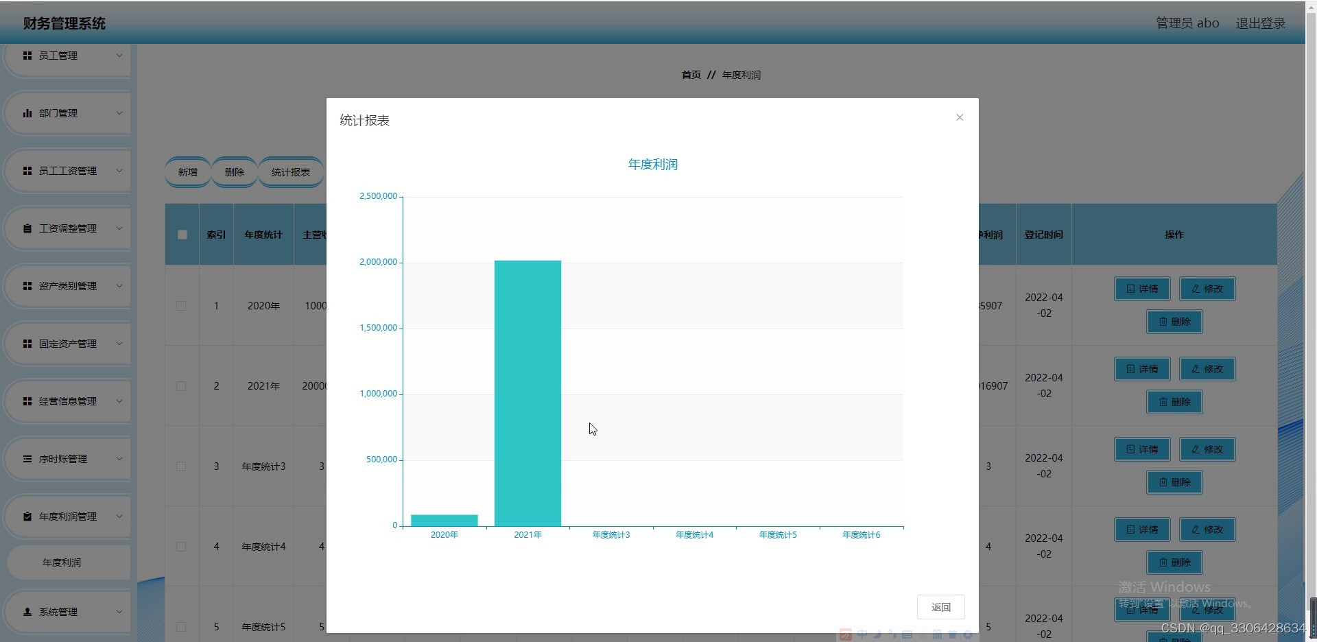Open the 部门管理 menu label
The image size is (1317, 642).
(x=58, y=113)
